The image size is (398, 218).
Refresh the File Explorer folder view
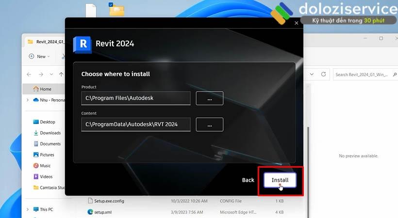[x=324, y=75]
